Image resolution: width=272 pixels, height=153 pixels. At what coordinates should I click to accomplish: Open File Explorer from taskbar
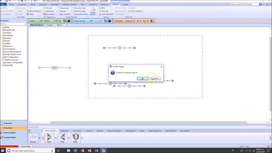[x=68, y=151]
